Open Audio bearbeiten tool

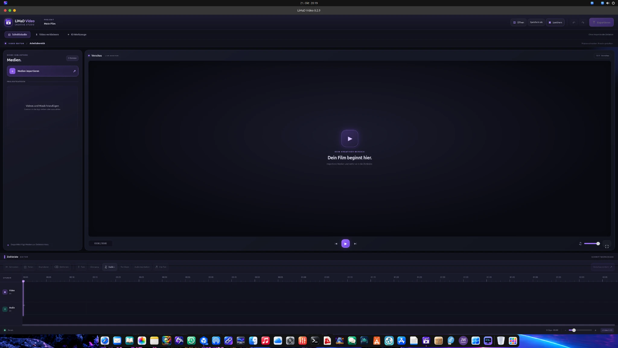click(142, 267)
